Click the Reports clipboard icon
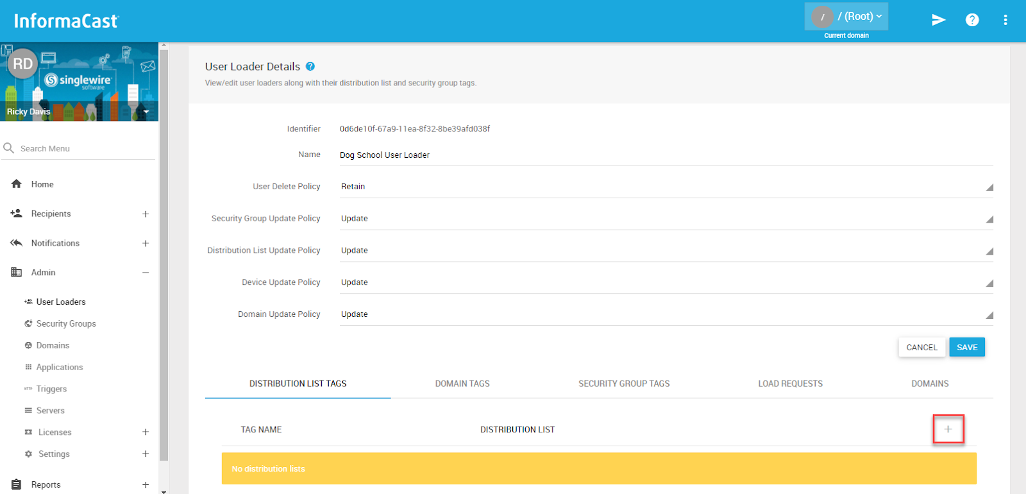 (x=17, y=484)
